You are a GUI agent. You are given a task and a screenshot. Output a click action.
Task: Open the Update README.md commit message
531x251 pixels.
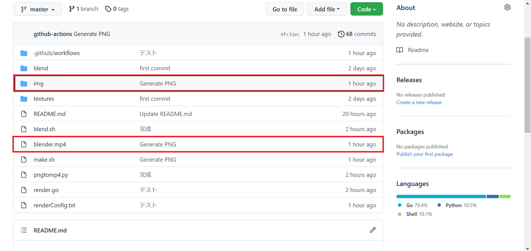click(x=166, y=114)
